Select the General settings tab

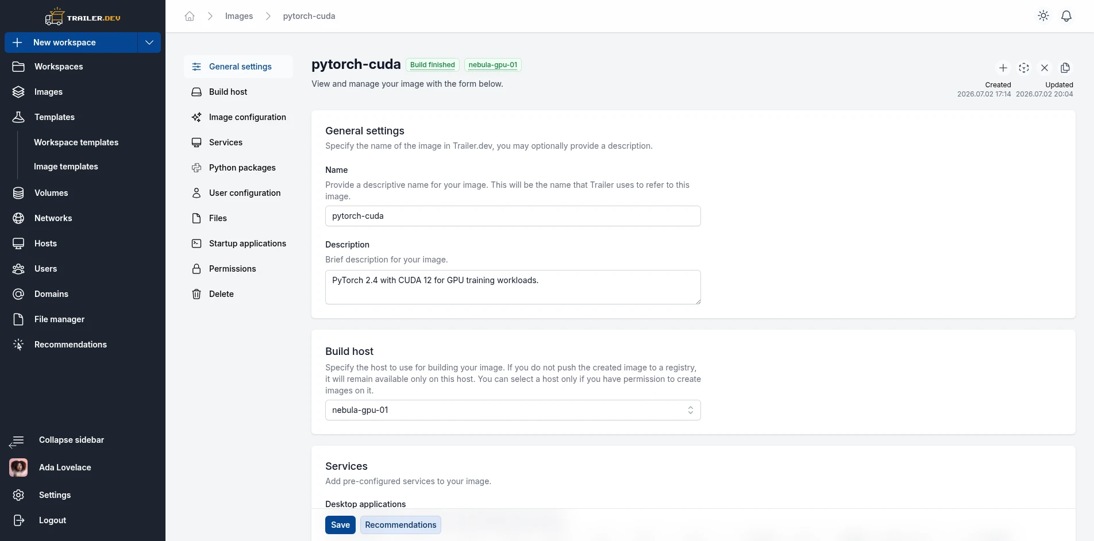(238, 67)
